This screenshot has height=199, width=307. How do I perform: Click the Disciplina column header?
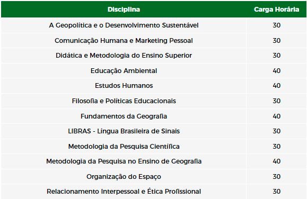click(124, 10)
